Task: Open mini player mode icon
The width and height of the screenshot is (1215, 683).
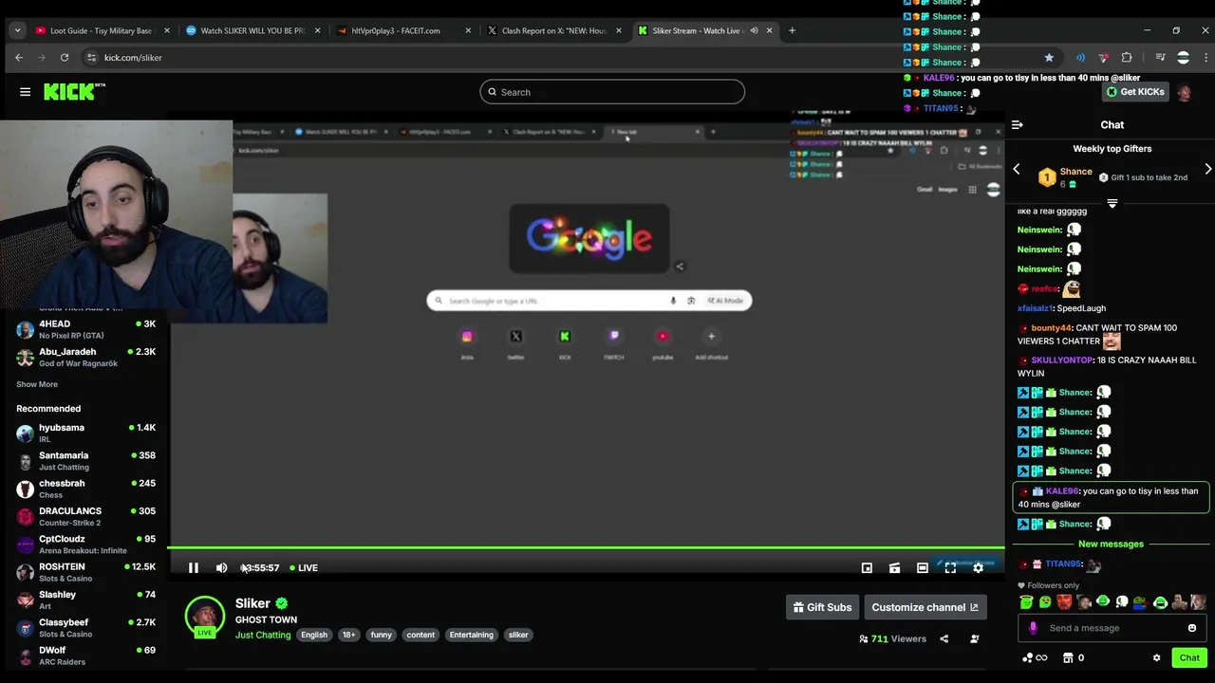Action: (x=867, y=567)
